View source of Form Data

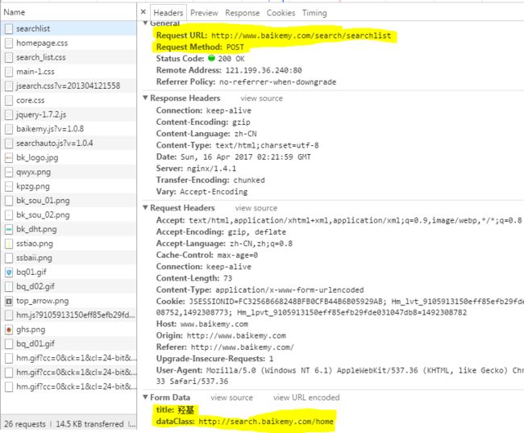[231, 398]
